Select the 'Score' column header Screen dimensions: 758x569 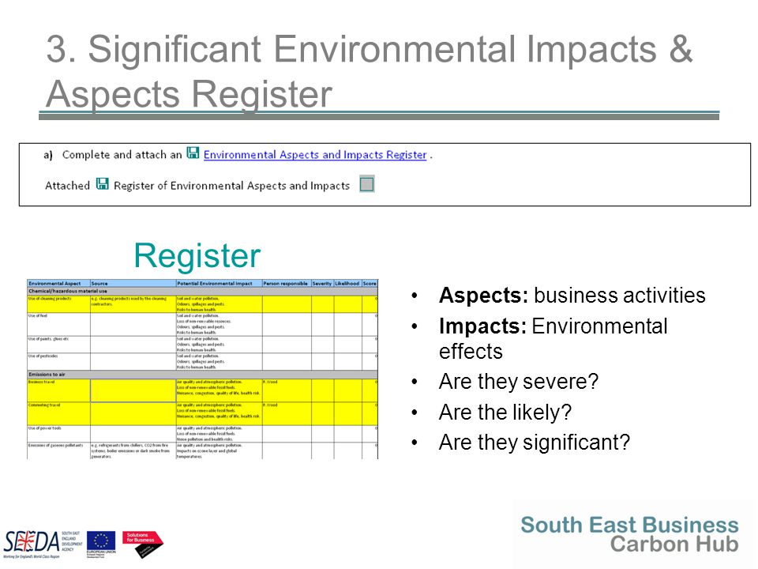370,283
